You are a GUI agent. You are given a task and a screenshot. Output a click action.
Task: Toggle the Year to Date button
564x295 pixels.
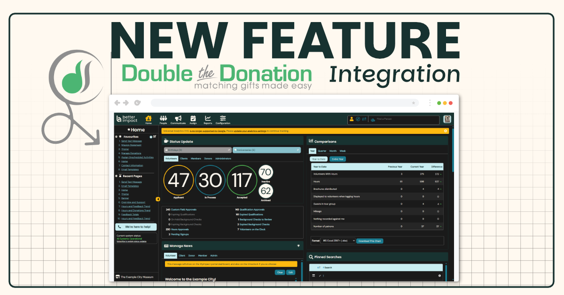[319, 159]
